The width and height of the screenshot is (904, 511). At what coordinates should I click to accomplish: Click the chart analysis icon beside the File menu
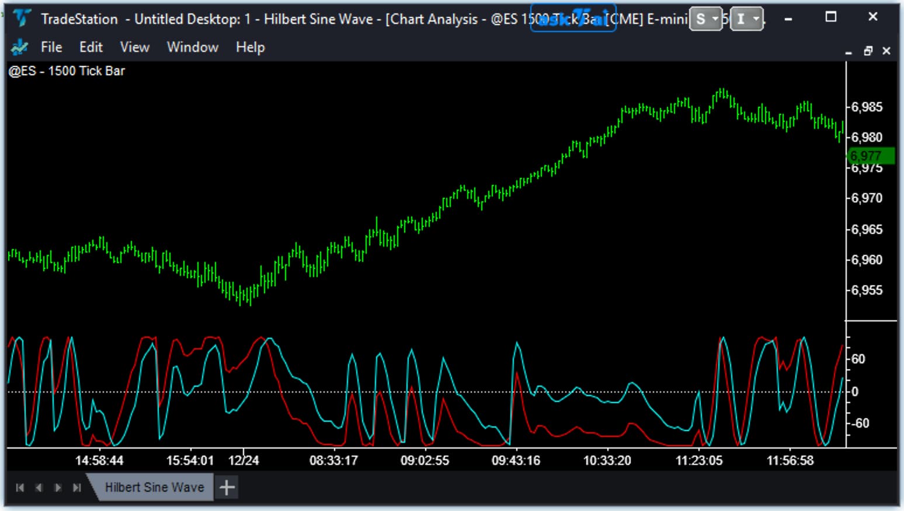click(19, 47)
